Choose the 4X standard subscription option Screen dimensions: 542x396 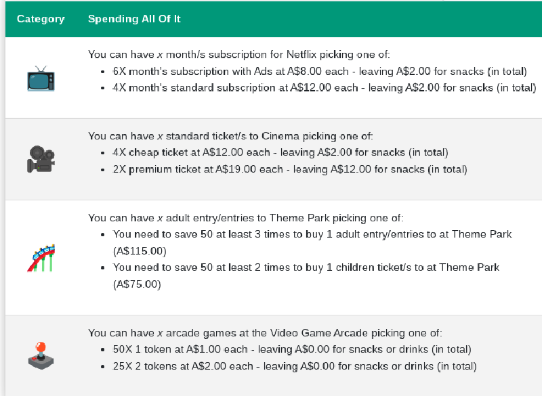[325, 88]
